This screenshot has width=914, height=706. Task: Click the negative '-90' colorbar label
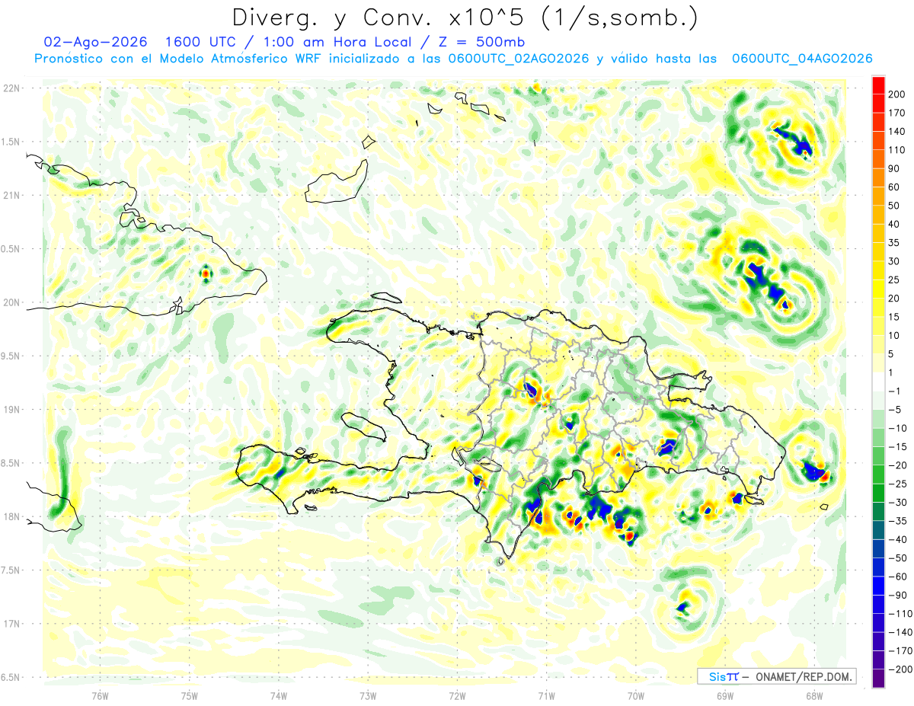pos(899,596)
